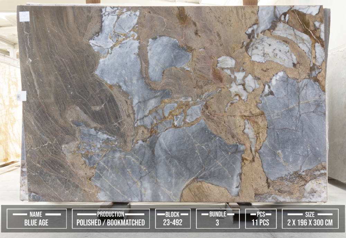Select the 11 PCS quantity text
346x238 pixels.
[261, 222]
